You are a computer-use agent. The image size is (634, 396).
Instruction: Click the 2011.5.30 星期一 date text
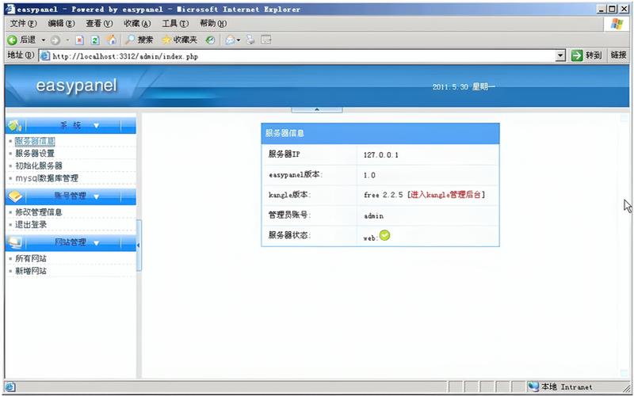click(x=464, y=87)
